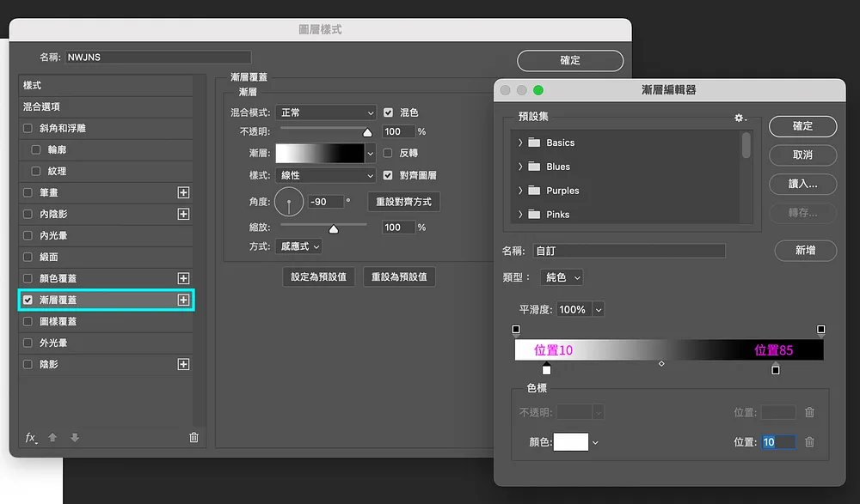Image resolution: width=860 pixels, height=504 pixels.
Task: Open the 方式 dropdown set to 感應式
Action: pyautogui.click(x=298, y=246)
